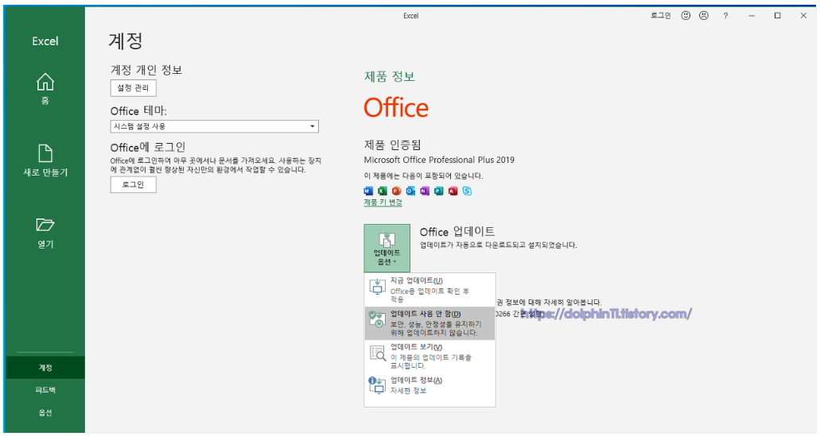The image size is (820, 436).
Task: Click the Word product icon
Action: pos(368,191)
